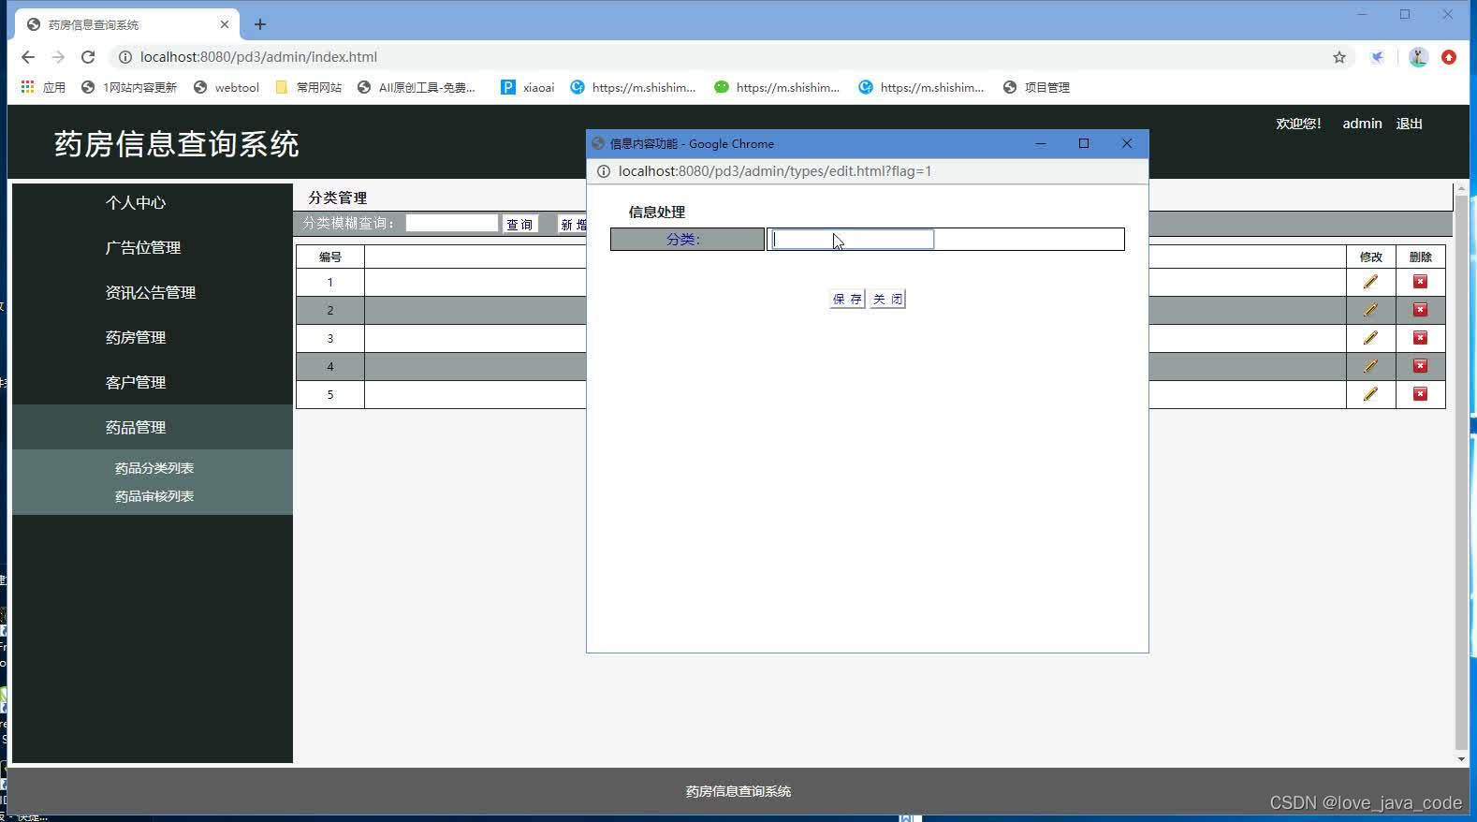Delete row 4 with red X icon
This screenshot has width=1477, height=822.
pos(1420,366)
